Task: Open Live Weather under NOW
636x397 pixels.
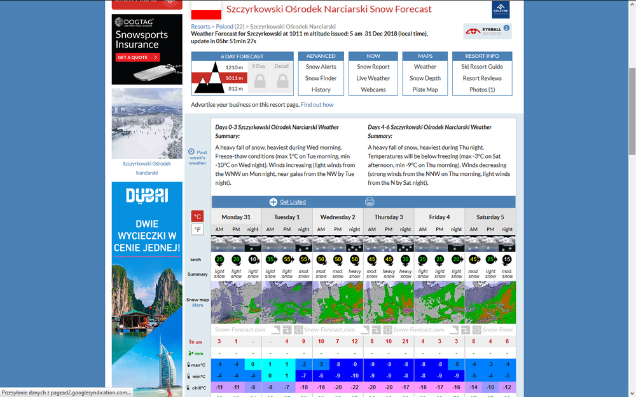Action: point(373,78)
